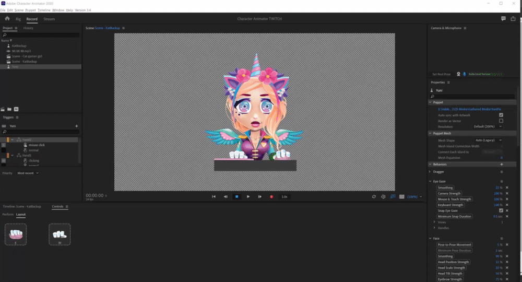Open the Camera & Microphone panel menu
The height and width of the screenshot is (282, 522).
(x=465, y=28)
